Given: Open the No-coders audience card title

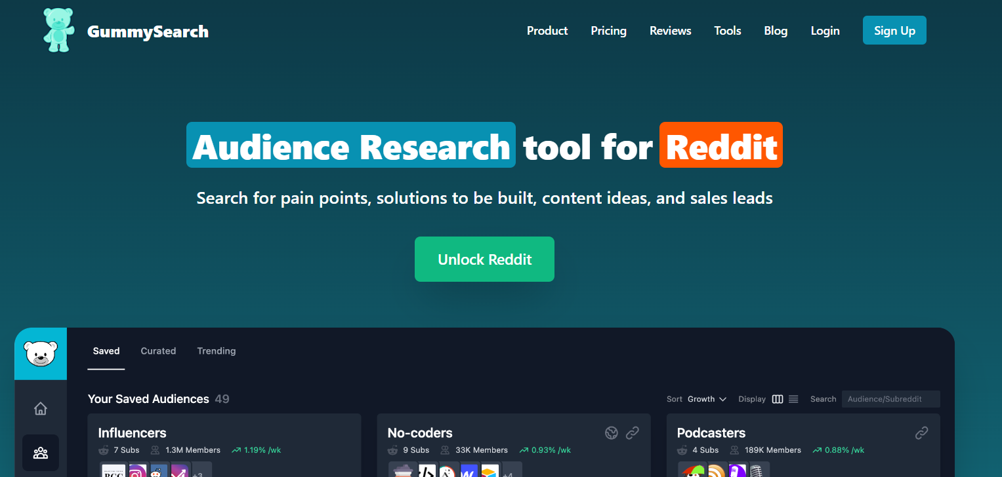Looking at the screenshot, I should (420, 433).
